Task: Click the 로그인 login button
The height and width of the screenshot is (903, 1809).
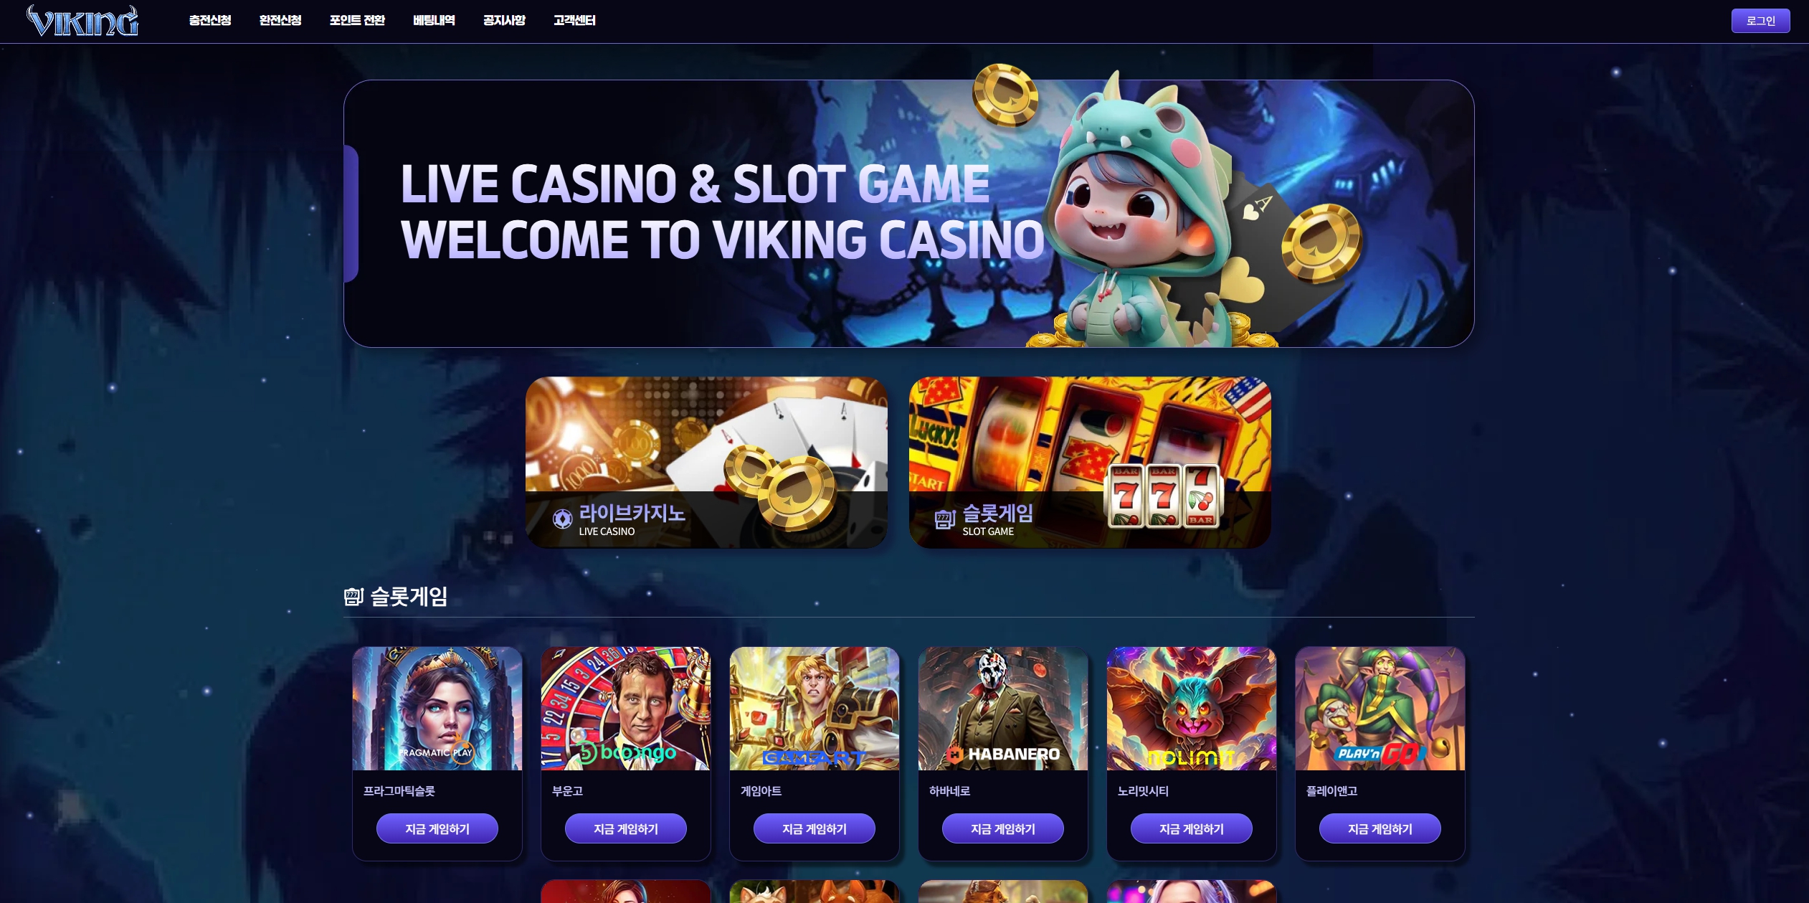Action: click(x=1760, y=21)
